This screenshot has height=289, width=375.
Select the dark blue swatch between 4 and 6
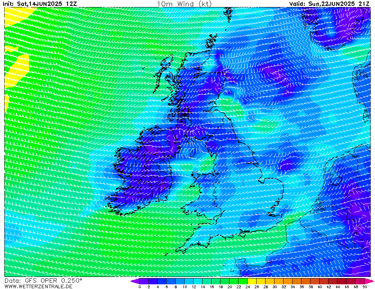click(162, 281)
